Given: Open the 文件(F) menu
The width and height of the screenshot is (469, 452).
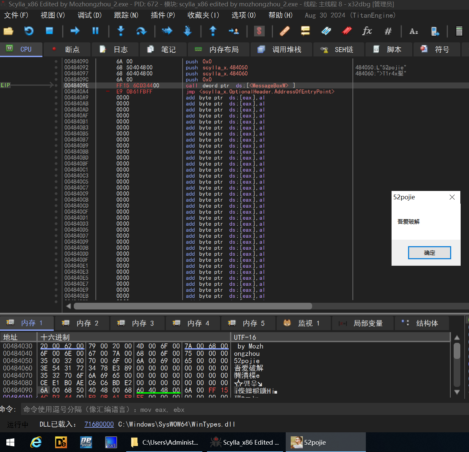Looking at the screenshot, I should pos(16,15).
